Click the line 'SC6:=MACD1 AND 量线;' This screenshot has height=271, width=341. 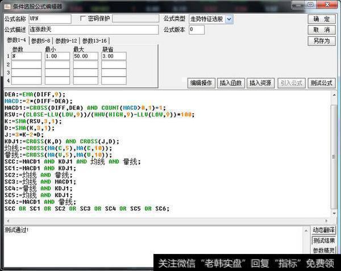pos(40,202)
